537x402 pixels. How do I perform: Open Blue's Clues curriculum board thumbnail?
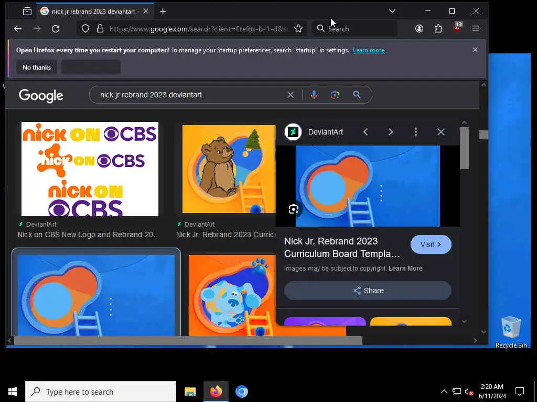point(232,295)
